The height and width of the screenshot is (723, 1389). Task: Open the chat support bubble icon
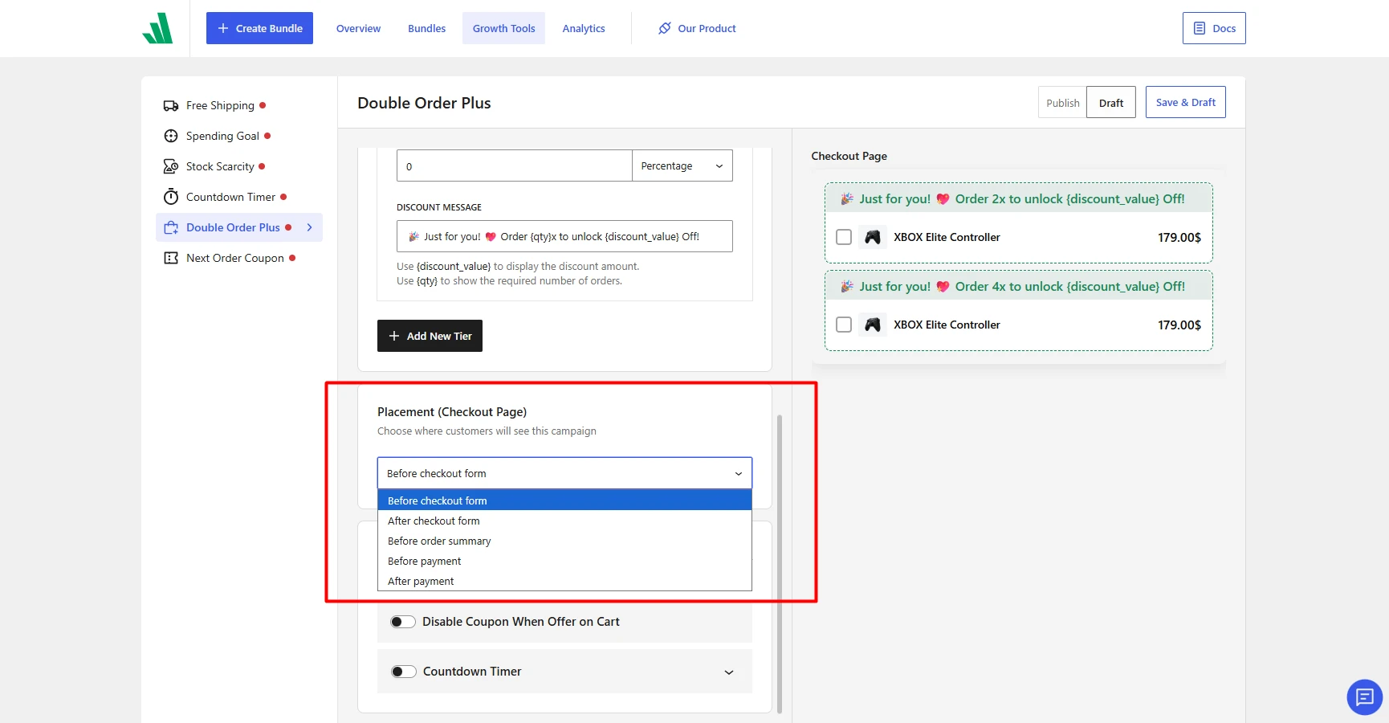(x=1364, y=696)
